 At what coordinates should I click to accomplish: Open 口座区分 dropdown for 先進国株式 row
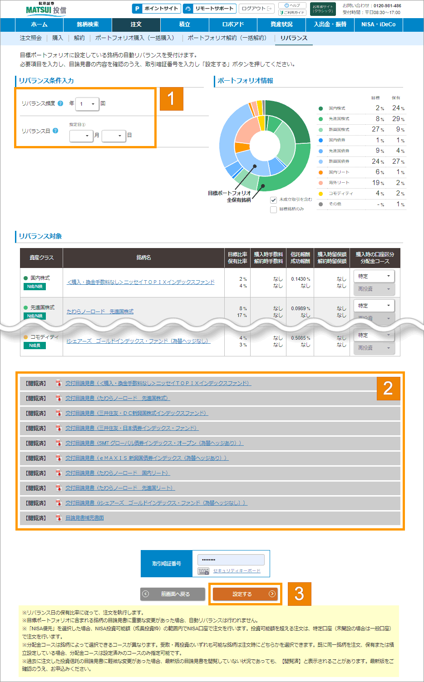374,306
